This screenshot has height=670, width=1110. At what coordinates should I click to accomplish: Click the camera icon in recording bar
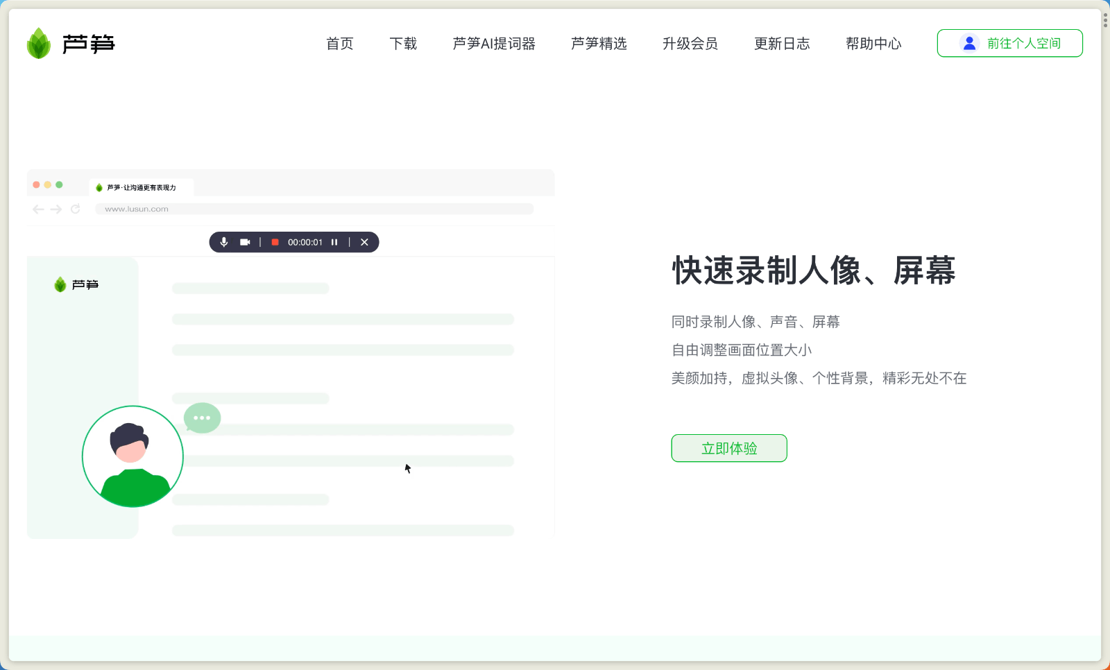245,242
